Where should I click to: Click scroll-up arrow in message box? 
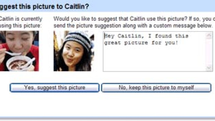pos(209,36)
